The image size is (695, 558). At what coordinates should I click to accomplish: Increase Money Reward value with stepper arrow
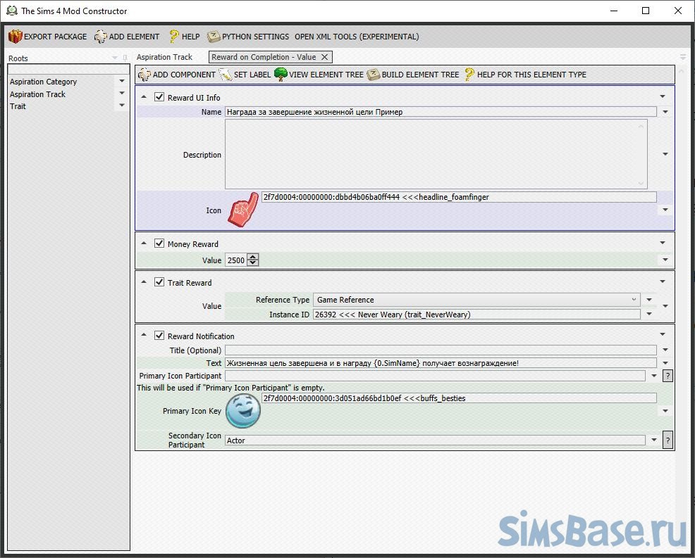tap(253, 258)
